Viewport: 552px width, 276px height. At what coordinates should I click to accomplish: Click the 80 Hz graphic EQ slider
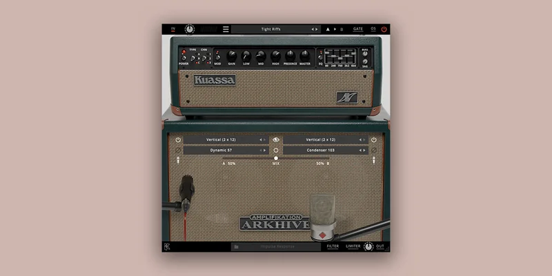click(326, 53)
